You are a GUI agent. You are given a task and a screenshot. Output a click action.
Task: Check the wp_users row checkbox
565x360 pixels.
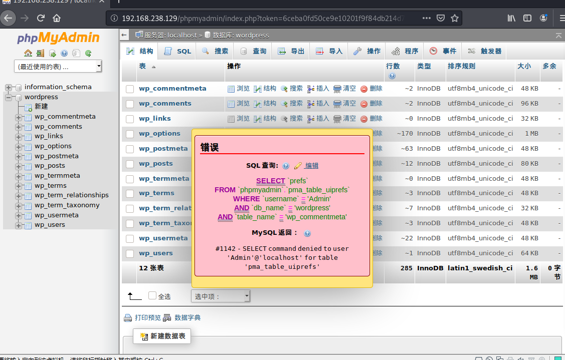click(130, 253)
